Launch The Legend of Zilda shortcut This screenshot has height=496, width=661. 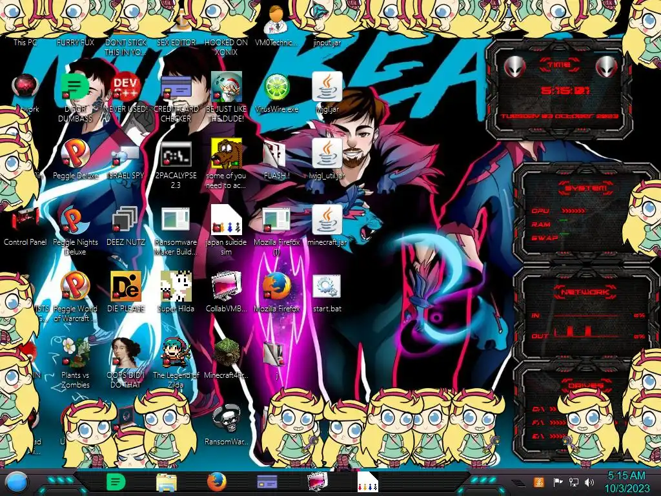point(176,363)
